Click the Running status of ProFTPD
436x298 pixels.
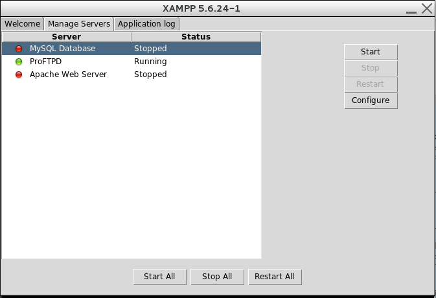coord(150,62)
